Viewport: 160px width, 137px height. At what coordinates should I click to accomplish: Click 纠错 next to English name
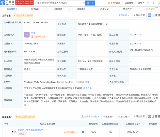(x=87, y=82)
